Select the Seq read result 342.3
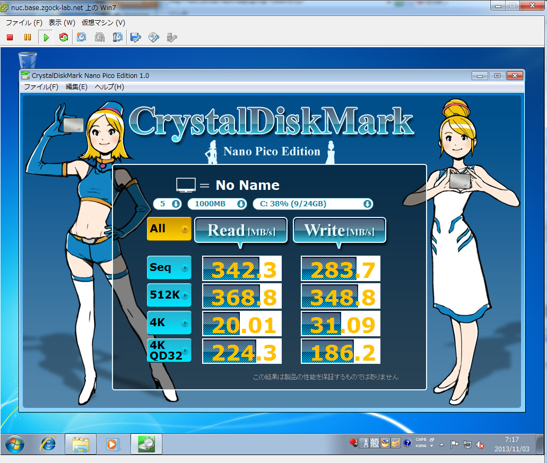The image size is (547, 463). click(242, 268)
